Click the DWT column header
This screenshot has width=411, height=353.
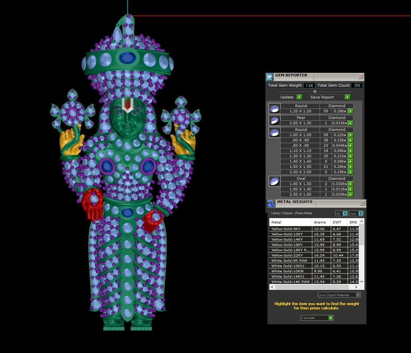pyautogui.click(x=339, y=222)
